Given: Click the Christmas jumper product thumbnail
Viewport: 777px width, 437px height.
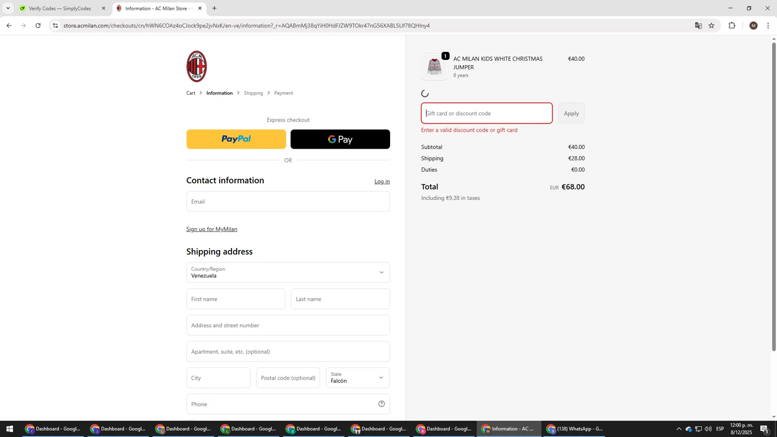Looking at the screenshot, I should pos(435,67).
